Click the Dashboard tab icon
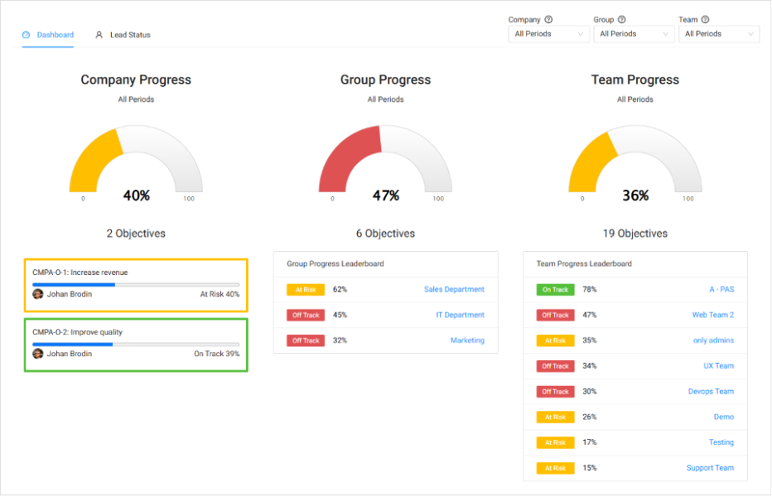772x497 pixels. tap(26, 35)
